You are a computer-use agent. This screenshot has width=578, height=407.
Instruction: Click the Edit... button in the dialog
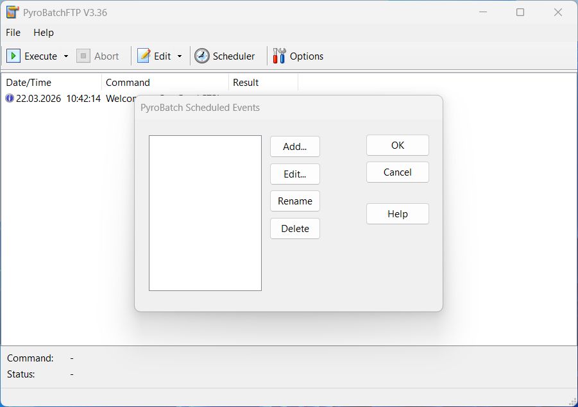tap(294, 174)
